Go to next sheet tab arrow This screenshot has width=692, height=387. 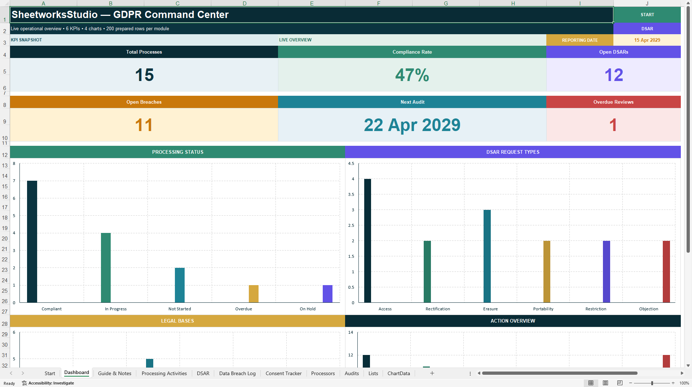(23, 373)
